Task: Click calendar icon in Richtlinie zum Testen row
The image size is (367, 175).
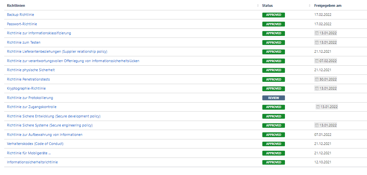Action: click(317, 42)
